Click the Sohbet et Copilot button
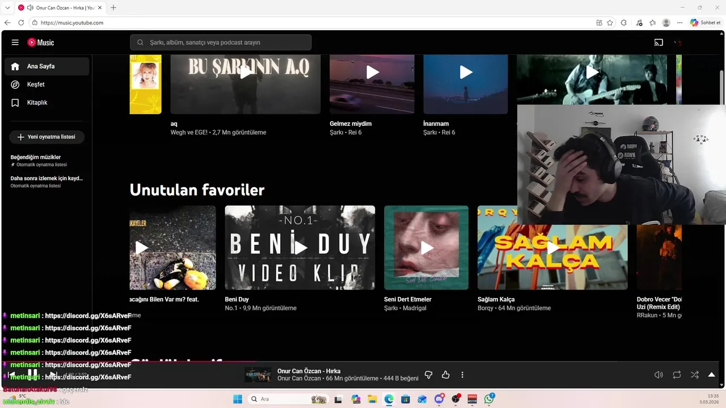 [x=706, y=23]
